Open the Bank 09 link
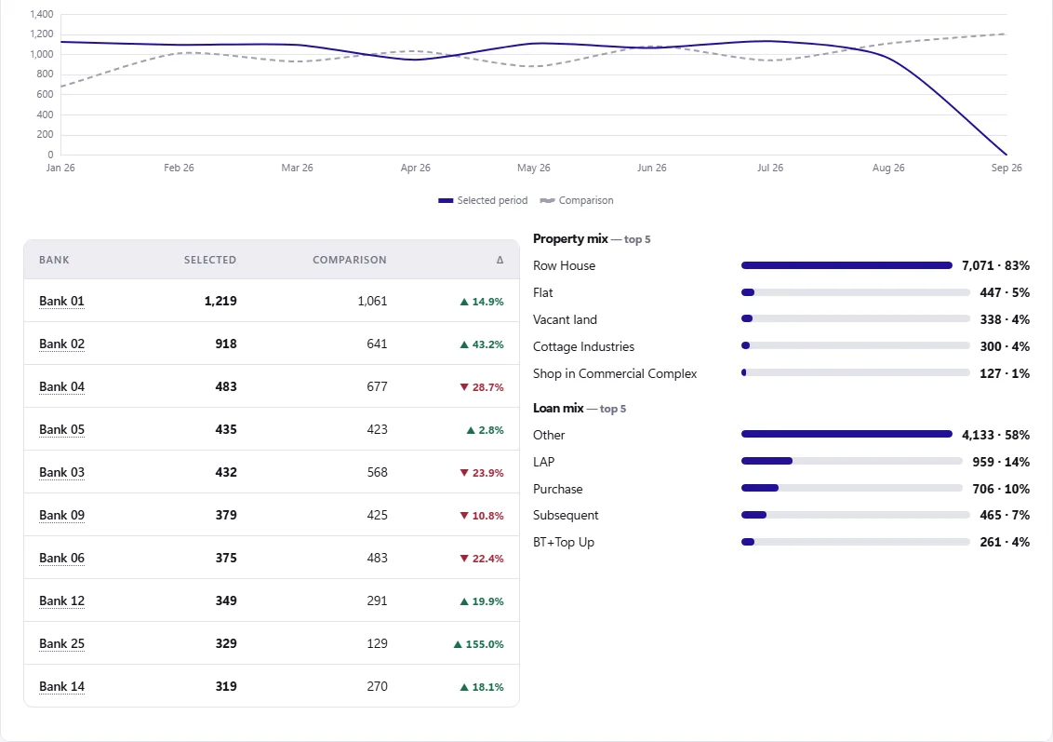Screen dimensions: 1053x742 point(61,516)
